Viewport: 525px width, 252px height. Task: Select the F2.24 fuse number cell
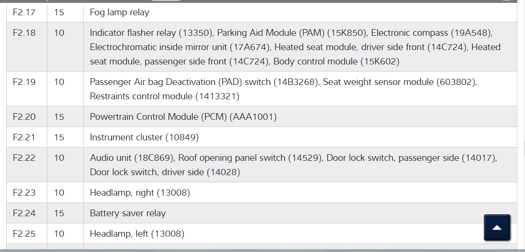point(24,213)
